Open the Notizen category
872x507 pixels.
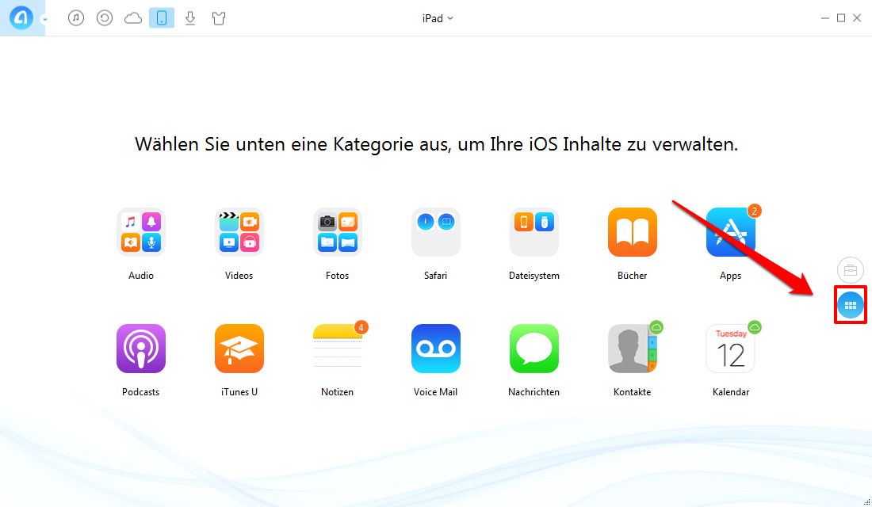(338, 349)
